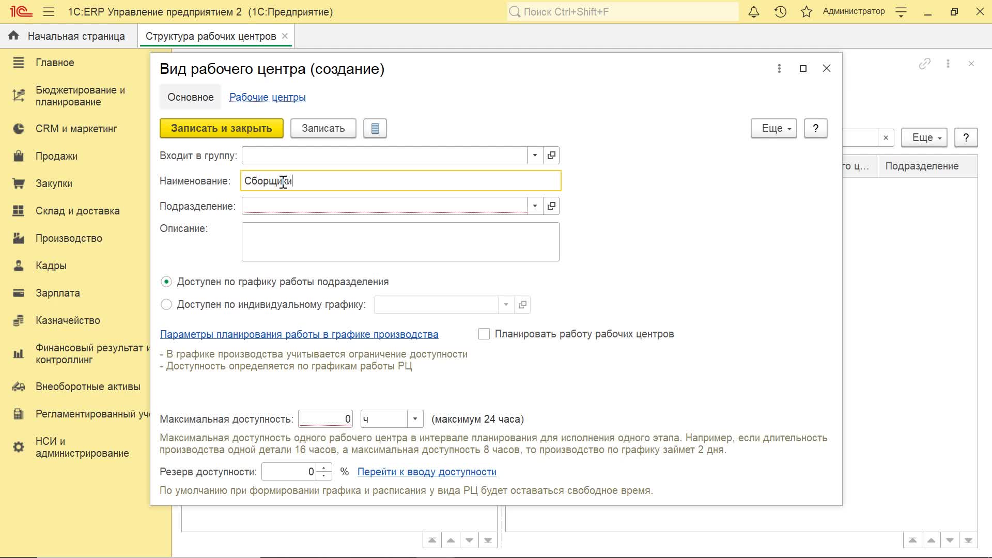Viewport: 992px width, 558px height.
Task: Open the availability unit dropdown (ч)
Action: point(415,419)
